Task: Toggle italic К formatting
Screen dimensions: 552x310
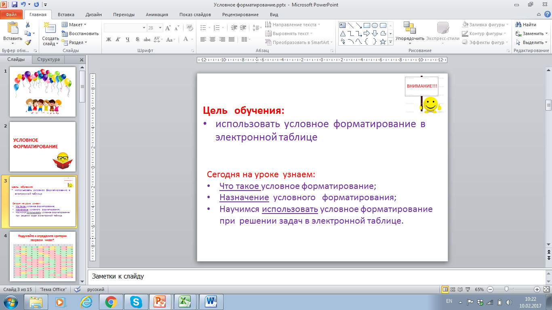Action: pyautogui.click(x=118, y=40)
